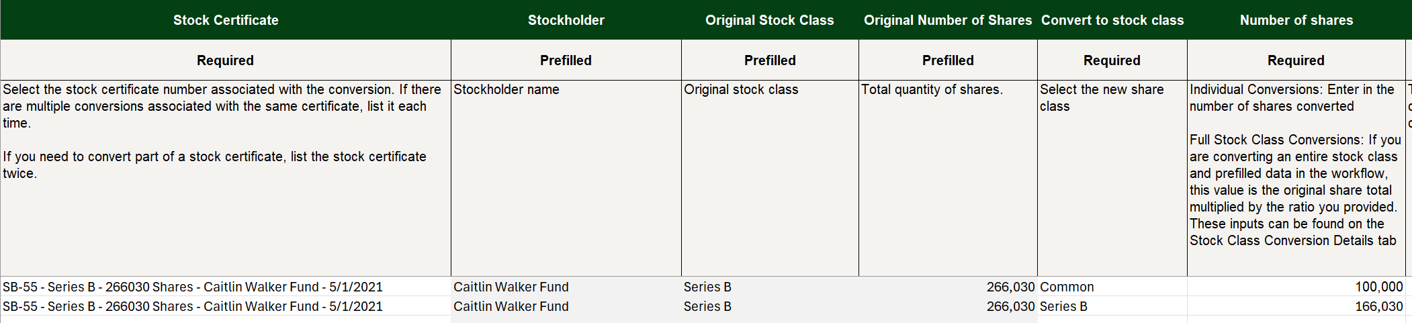
Task: Click the second SB-55 stock certificate cell
Action: (226, 306)
